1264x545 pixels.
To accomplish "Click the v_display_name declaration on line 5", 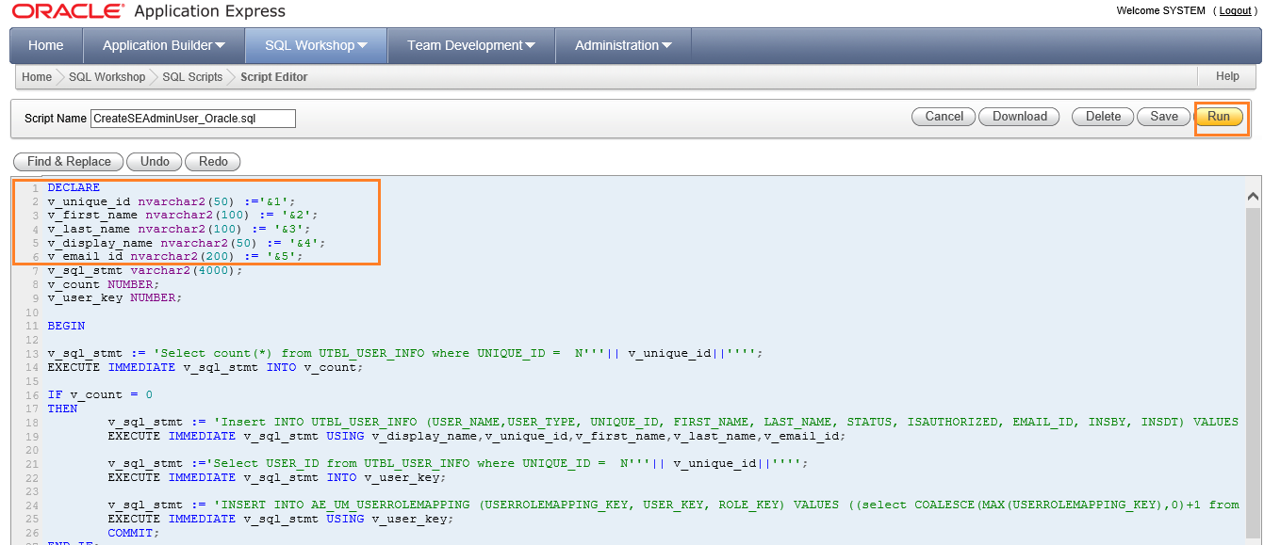I will coord(187,242).
